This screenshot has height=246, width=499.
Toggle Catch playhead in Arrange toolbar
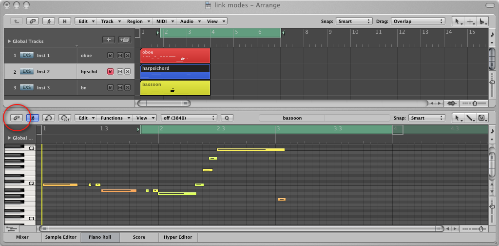pyautogui.click(x=49, y=21)
